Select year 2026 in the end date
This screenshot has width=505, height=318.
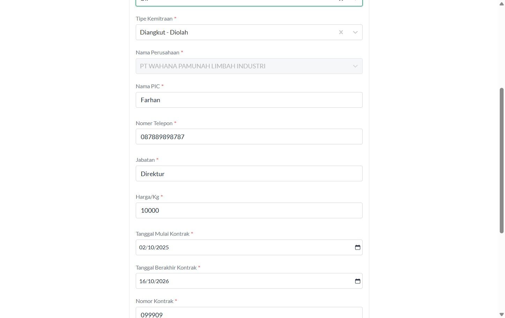tap(163, 281)
